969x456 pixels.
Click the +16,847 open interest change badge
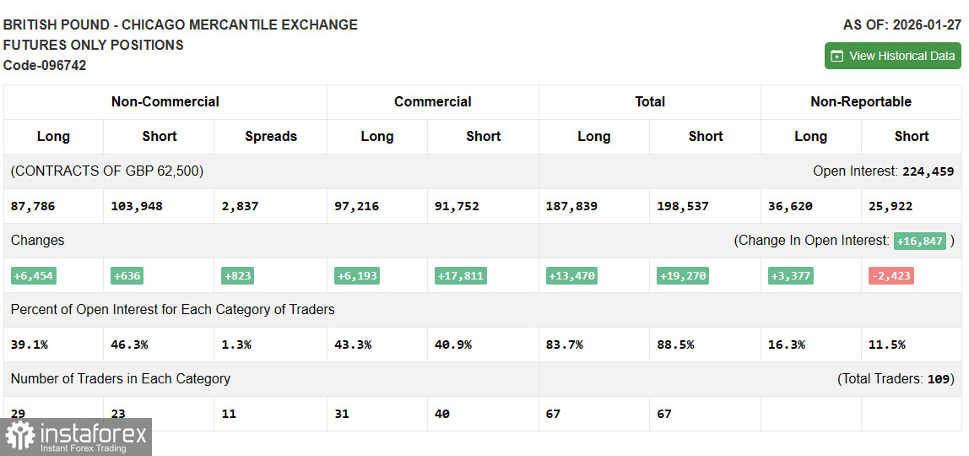[x=919, y=241]
